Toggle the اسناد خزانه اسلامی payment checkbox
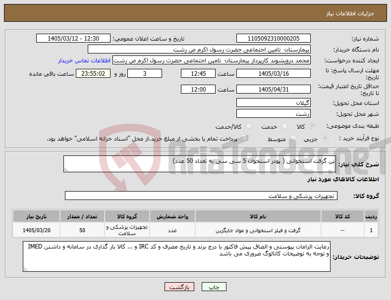391x300 pixels. pyautogui.click(x=245, y=138)
